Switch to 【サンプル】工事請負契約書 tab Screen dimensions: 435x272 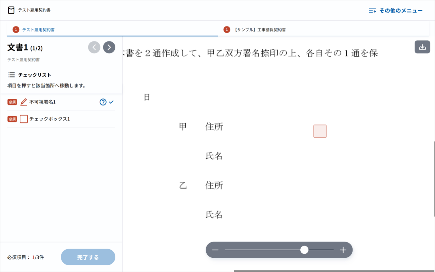pyautogui.click(x=260, y=30)
